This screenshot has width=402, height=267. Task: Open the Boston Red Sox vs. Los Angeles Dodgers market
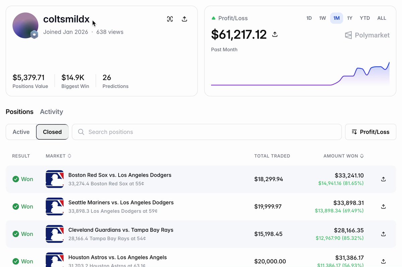120,175
